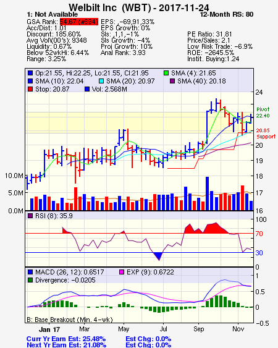
Task: Click Avg Vol(00's): 9348 text
Action: click(x=57, y=40)
